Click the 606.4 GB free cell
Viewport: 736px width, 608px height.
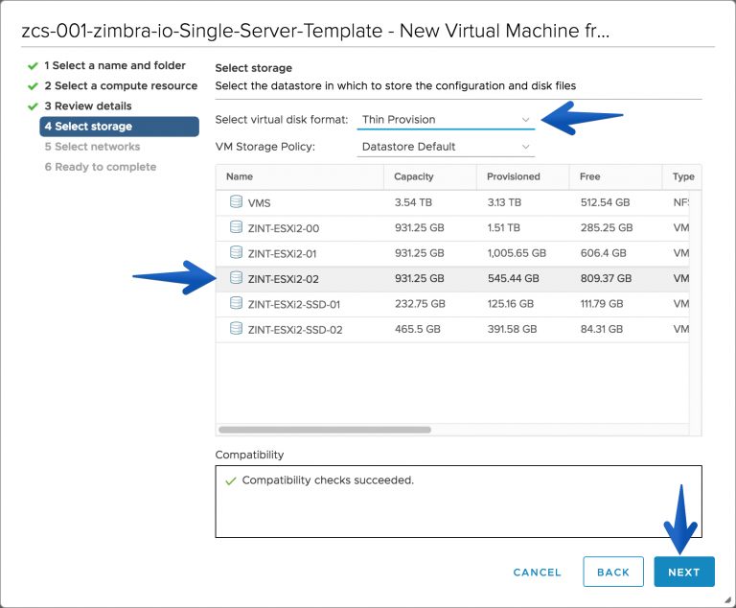pyautogui.click(x=603, y=253)
